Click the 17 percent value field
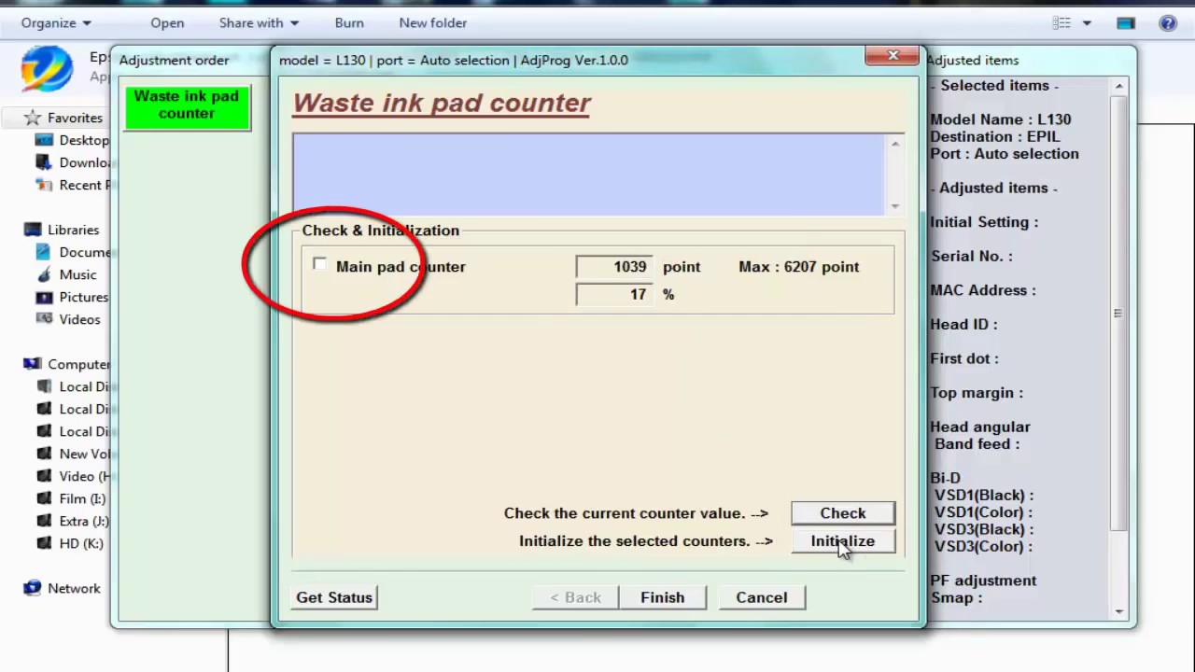Image resolution: width=1195 pixels, height=672 pixels. [615, 294]
